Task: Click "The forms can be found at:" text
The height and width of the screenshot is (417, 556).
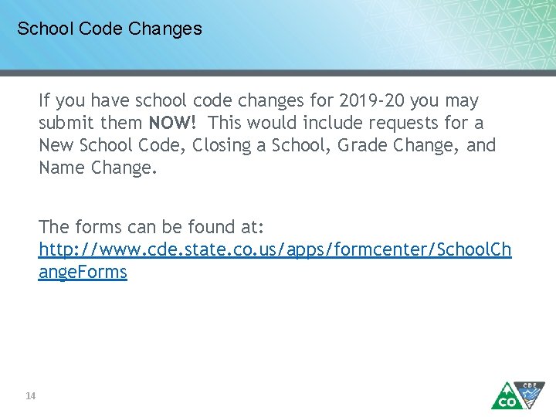Action: [151, 226]
